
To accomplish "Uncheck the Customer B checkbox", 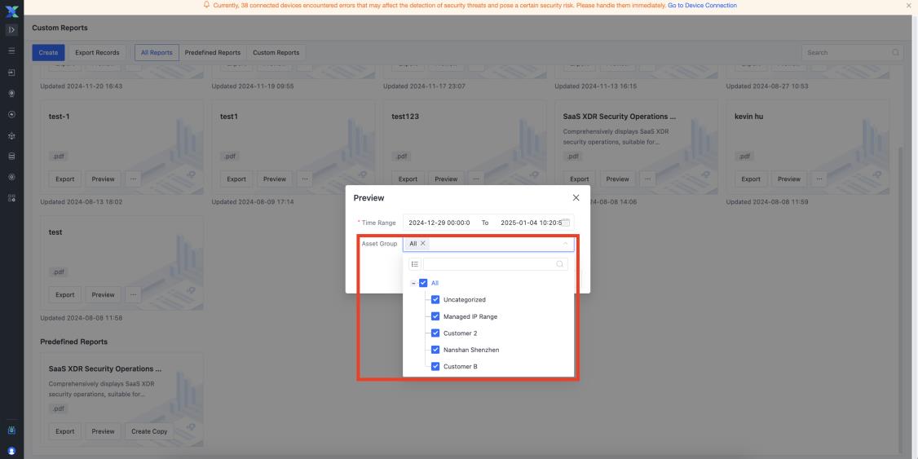I will click(x=435, y=367).
